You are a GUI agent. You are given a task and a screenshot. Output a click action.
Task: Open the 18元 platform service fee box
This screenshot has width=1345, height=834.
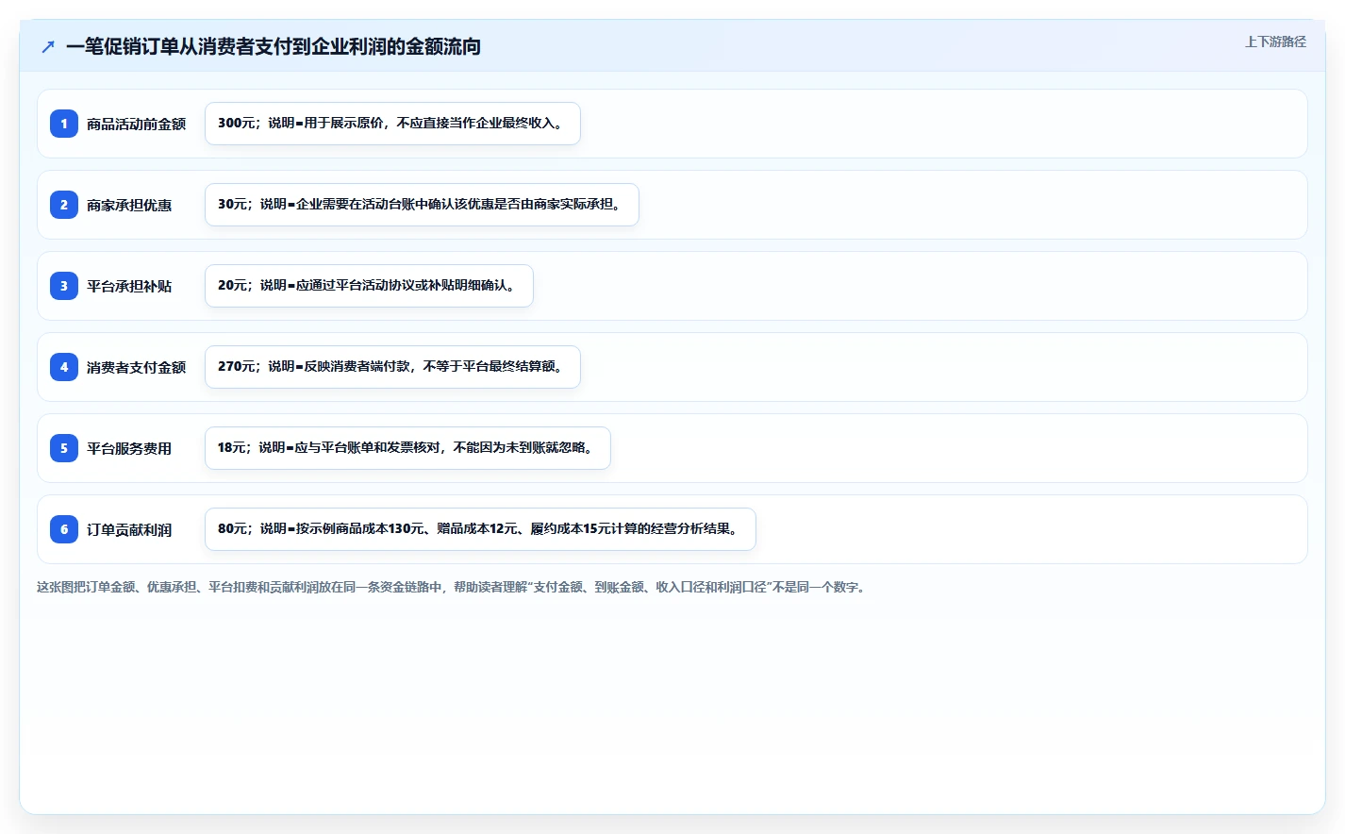(x=407, y=448)
